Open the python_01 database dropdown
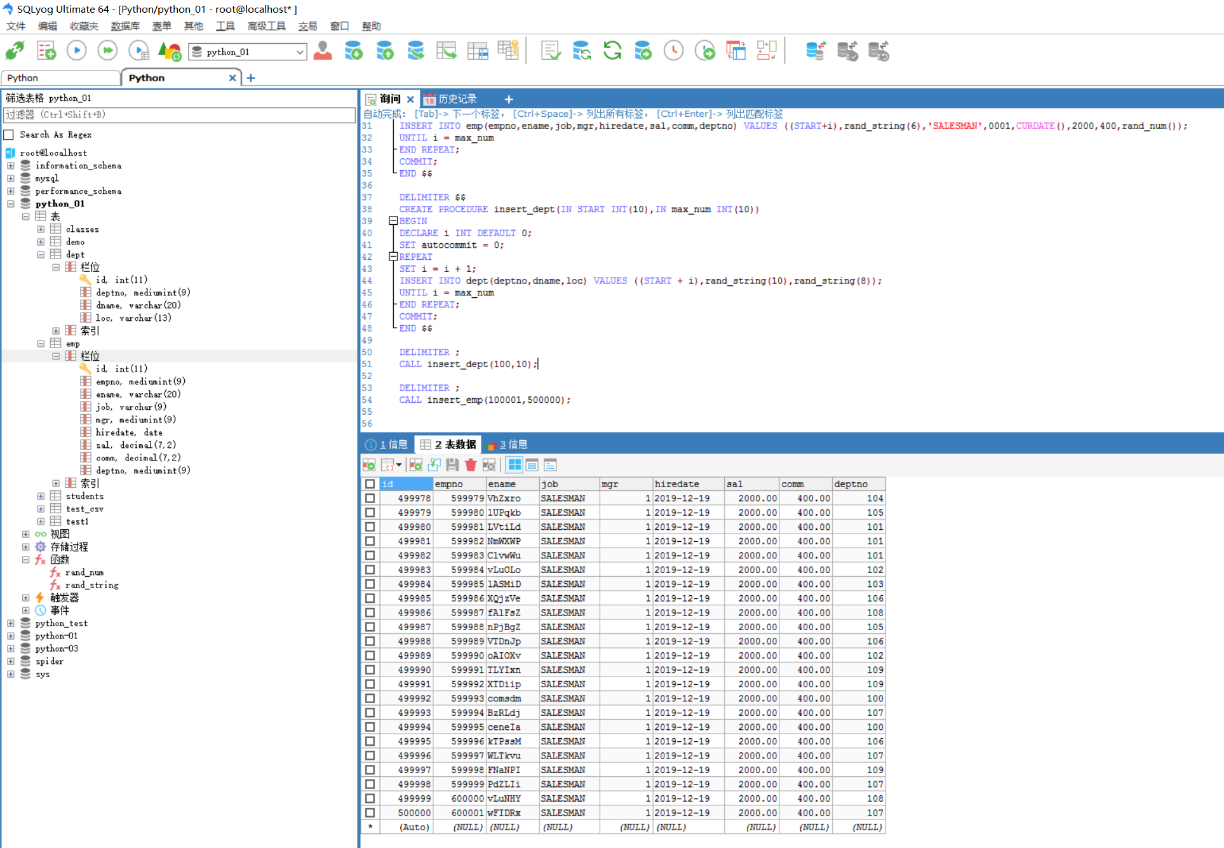Screen dimensions: 1224x848 (x=300, y=52)
